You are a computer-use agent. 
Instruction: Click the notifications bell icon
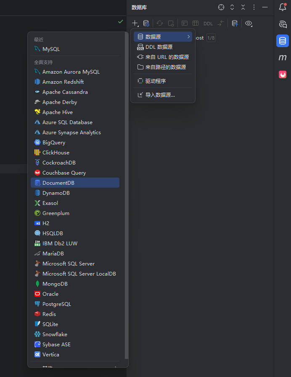[x=283, y=7]
